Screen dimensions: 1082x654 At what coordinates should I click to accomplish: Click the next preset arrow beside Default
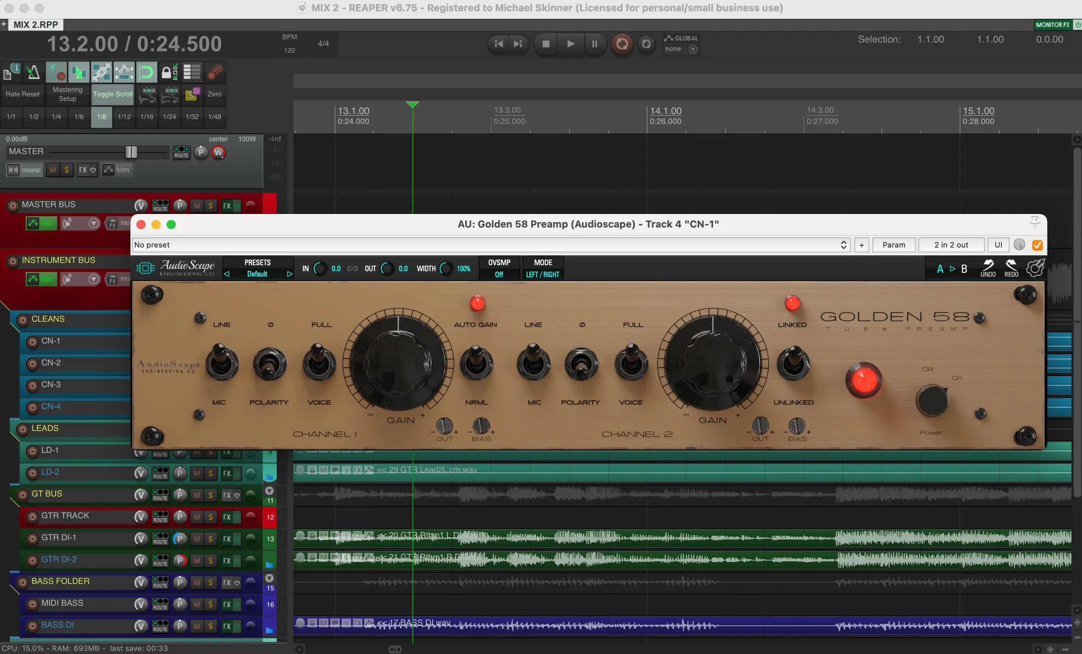tap(290, 274)
